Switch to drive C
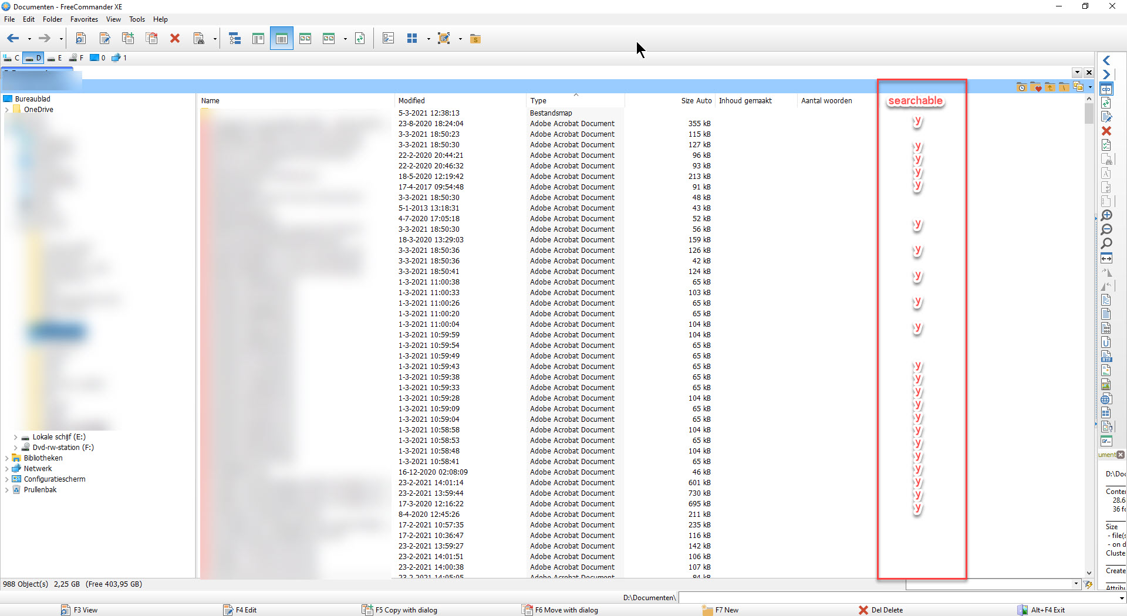Screen dimensions: 1127x616 tap(11, 58)
